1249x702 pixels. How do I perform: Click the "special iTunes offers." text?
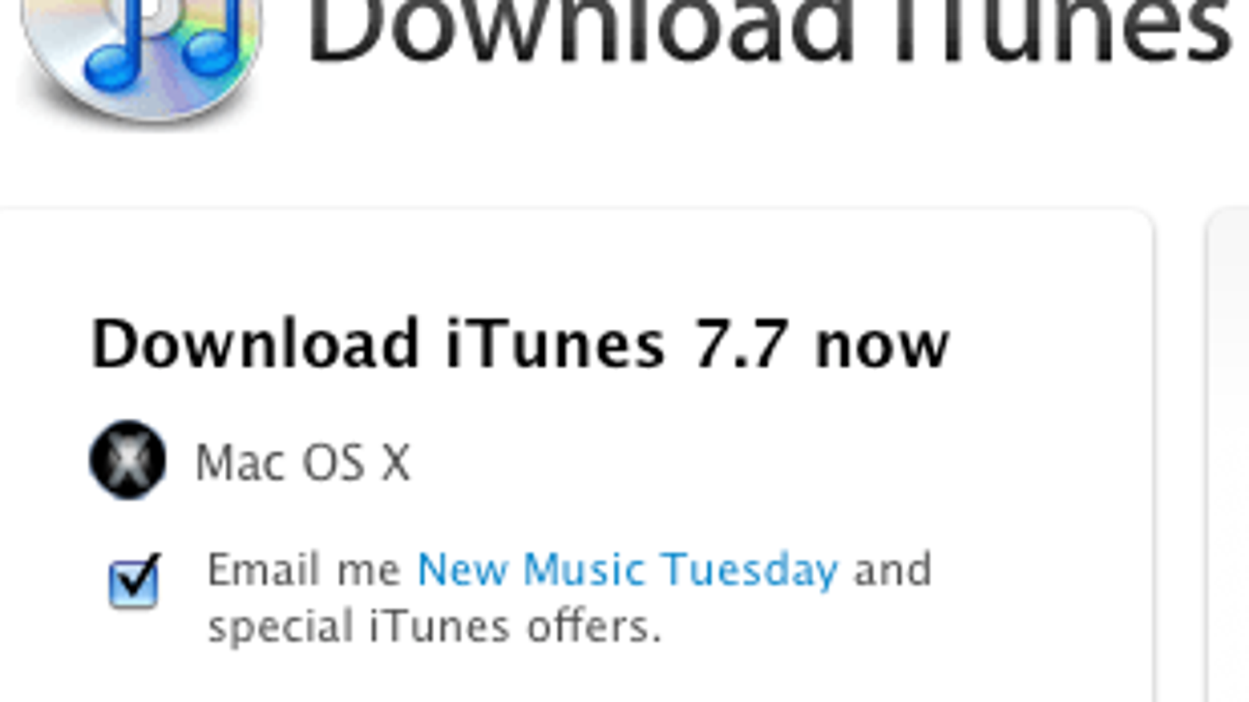(434, 628)
